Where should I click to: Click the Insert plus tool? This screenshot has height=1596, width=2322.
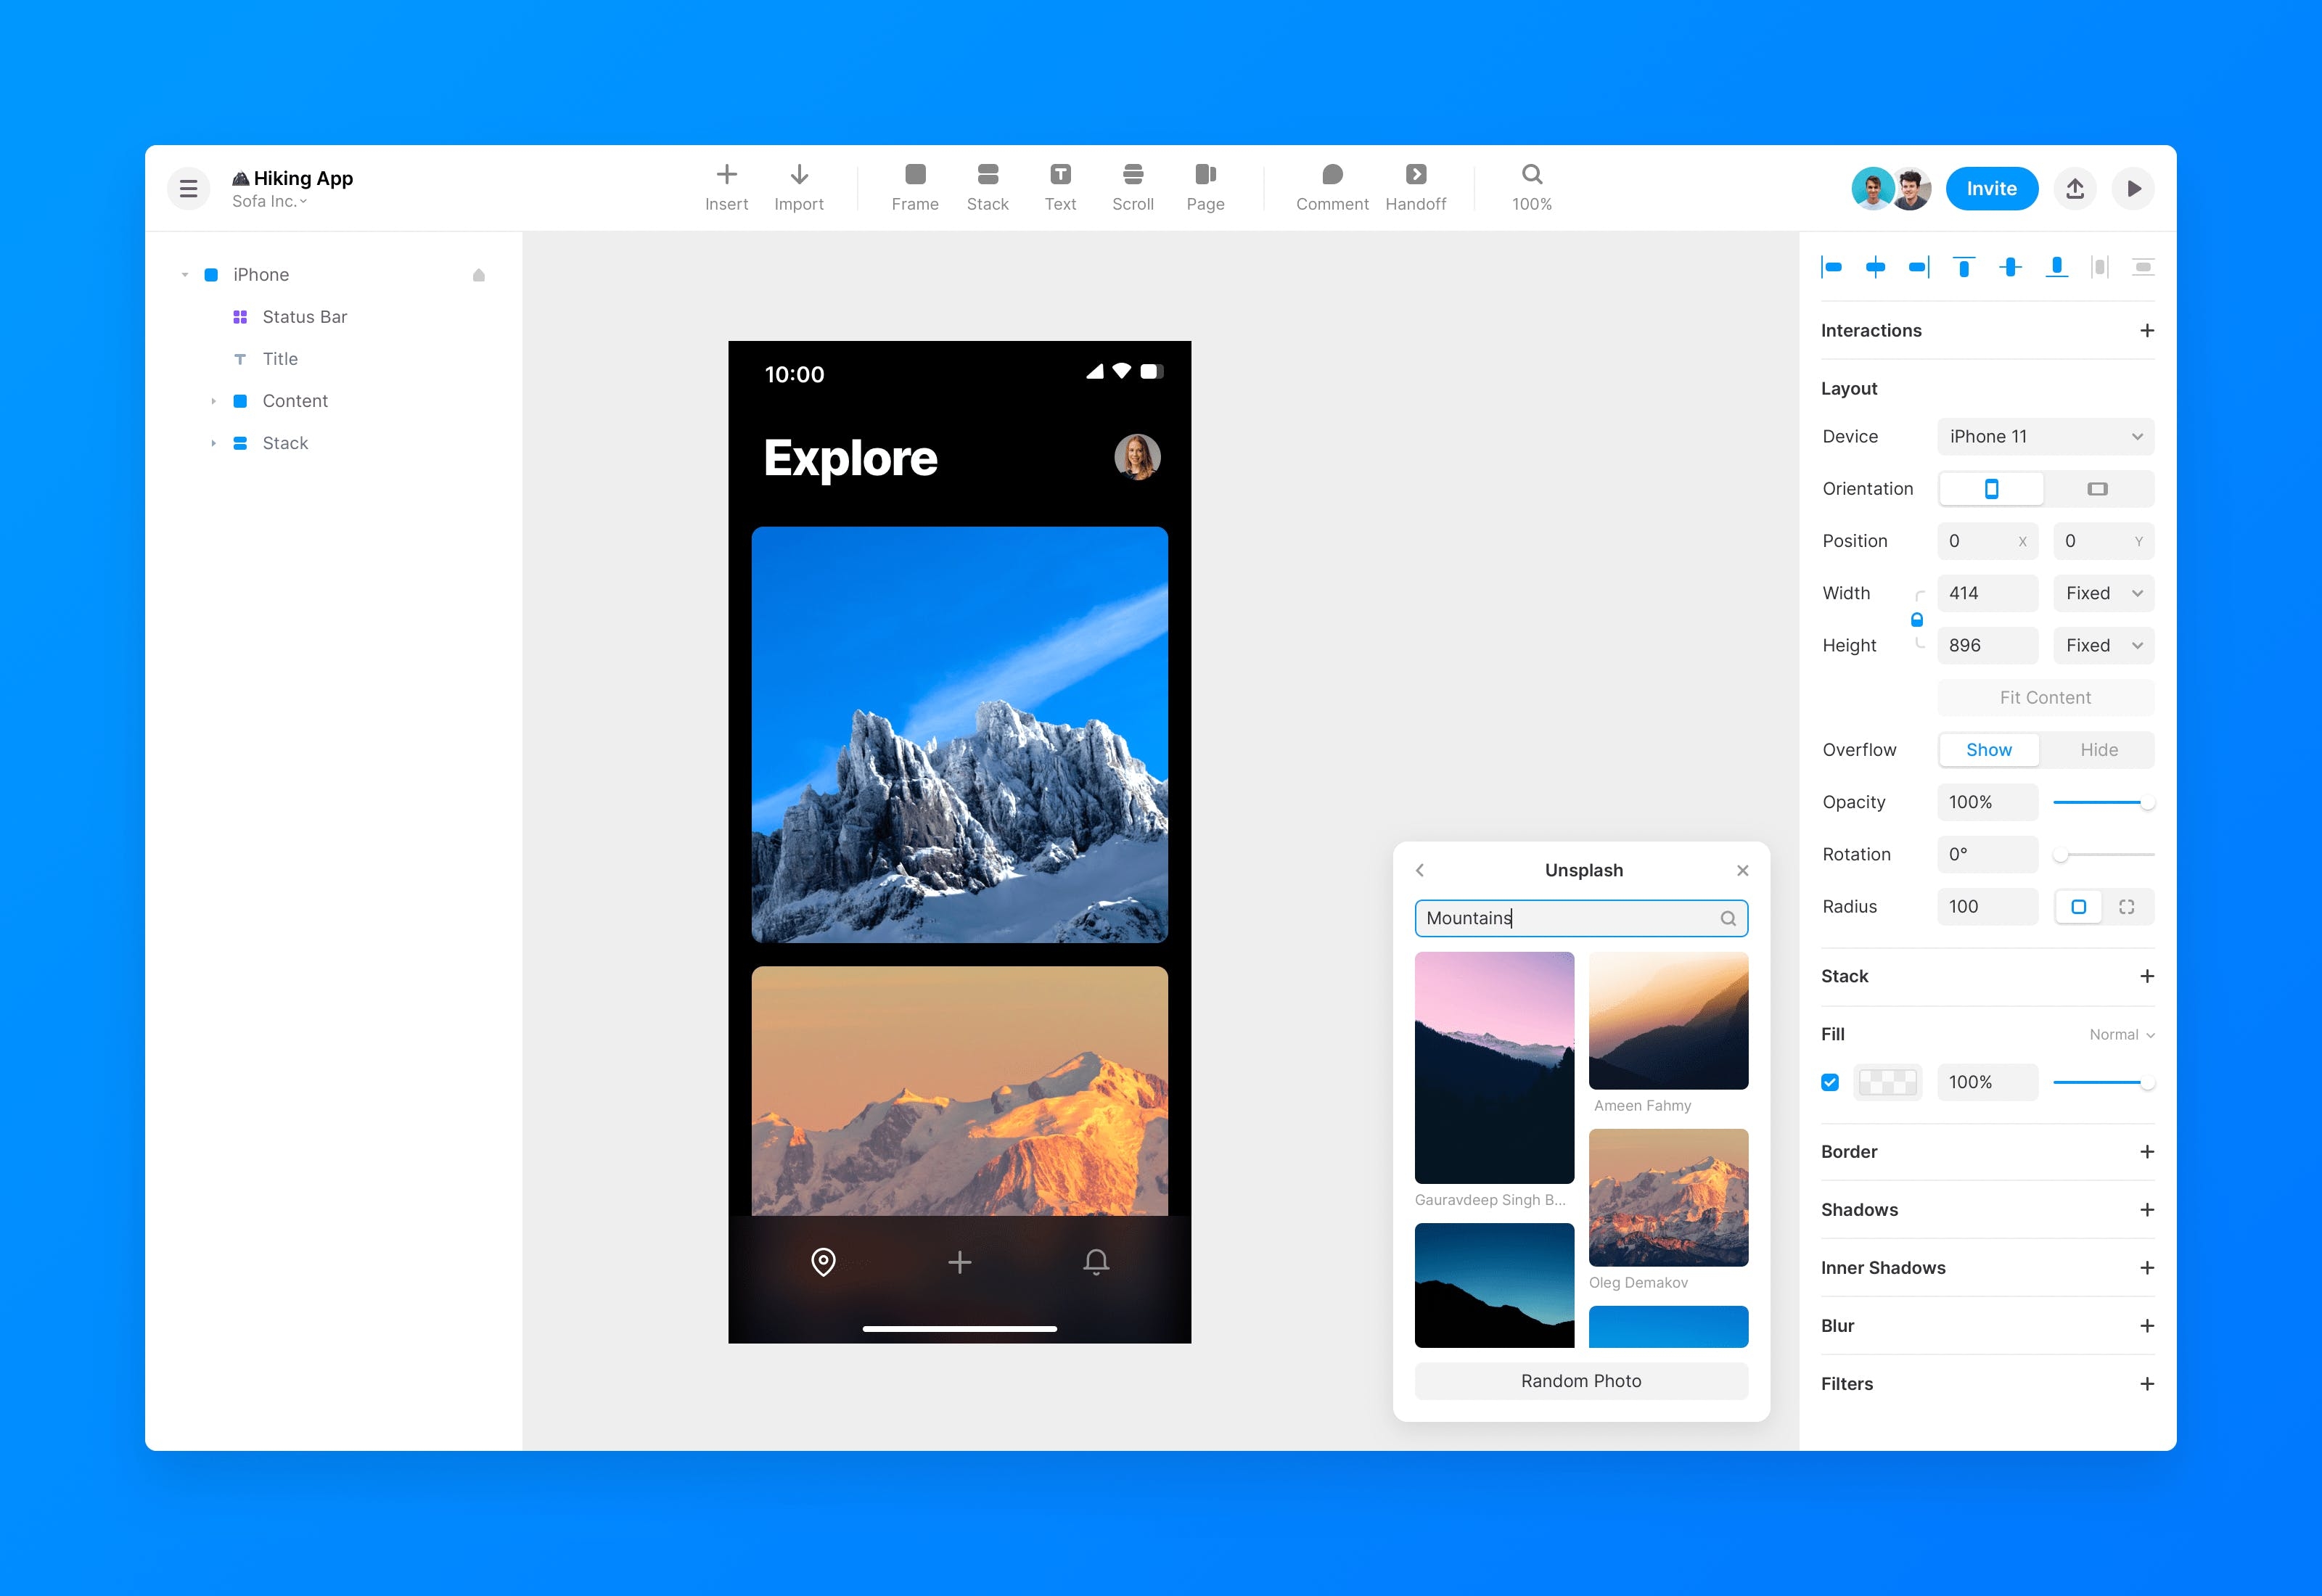pyautogui.click(x=726, y=188)
